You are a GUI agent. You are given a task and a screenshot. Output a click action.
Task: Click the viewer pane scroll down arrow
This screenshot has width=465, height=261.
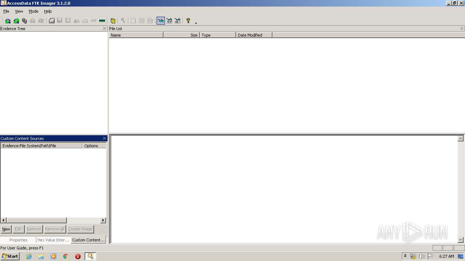(461, 240)
